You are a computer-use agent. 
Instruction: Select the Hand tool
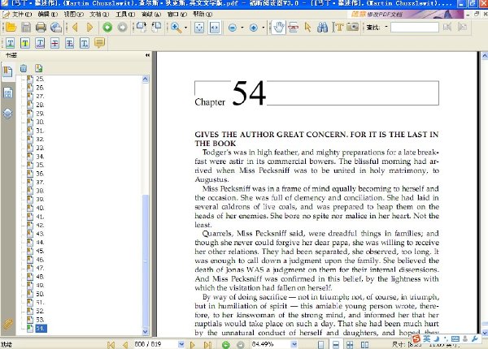(x=278, y=28)
